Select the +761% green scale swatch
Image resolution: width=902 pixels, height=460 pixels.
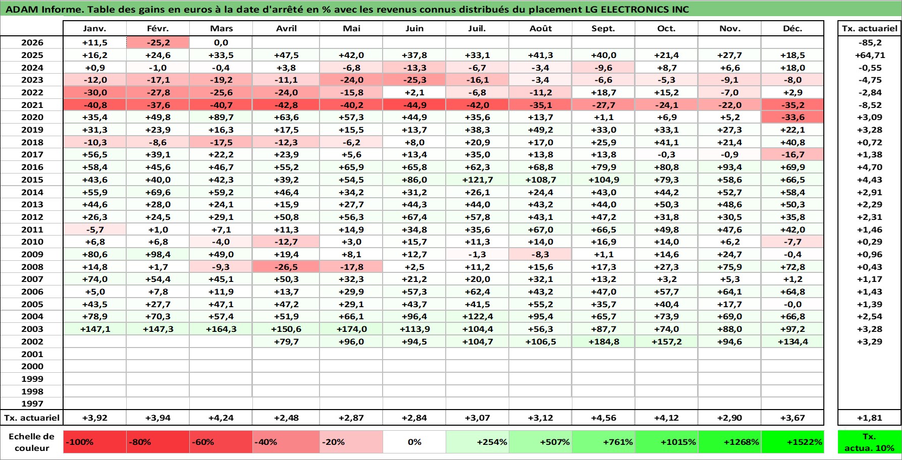[604, 442]
